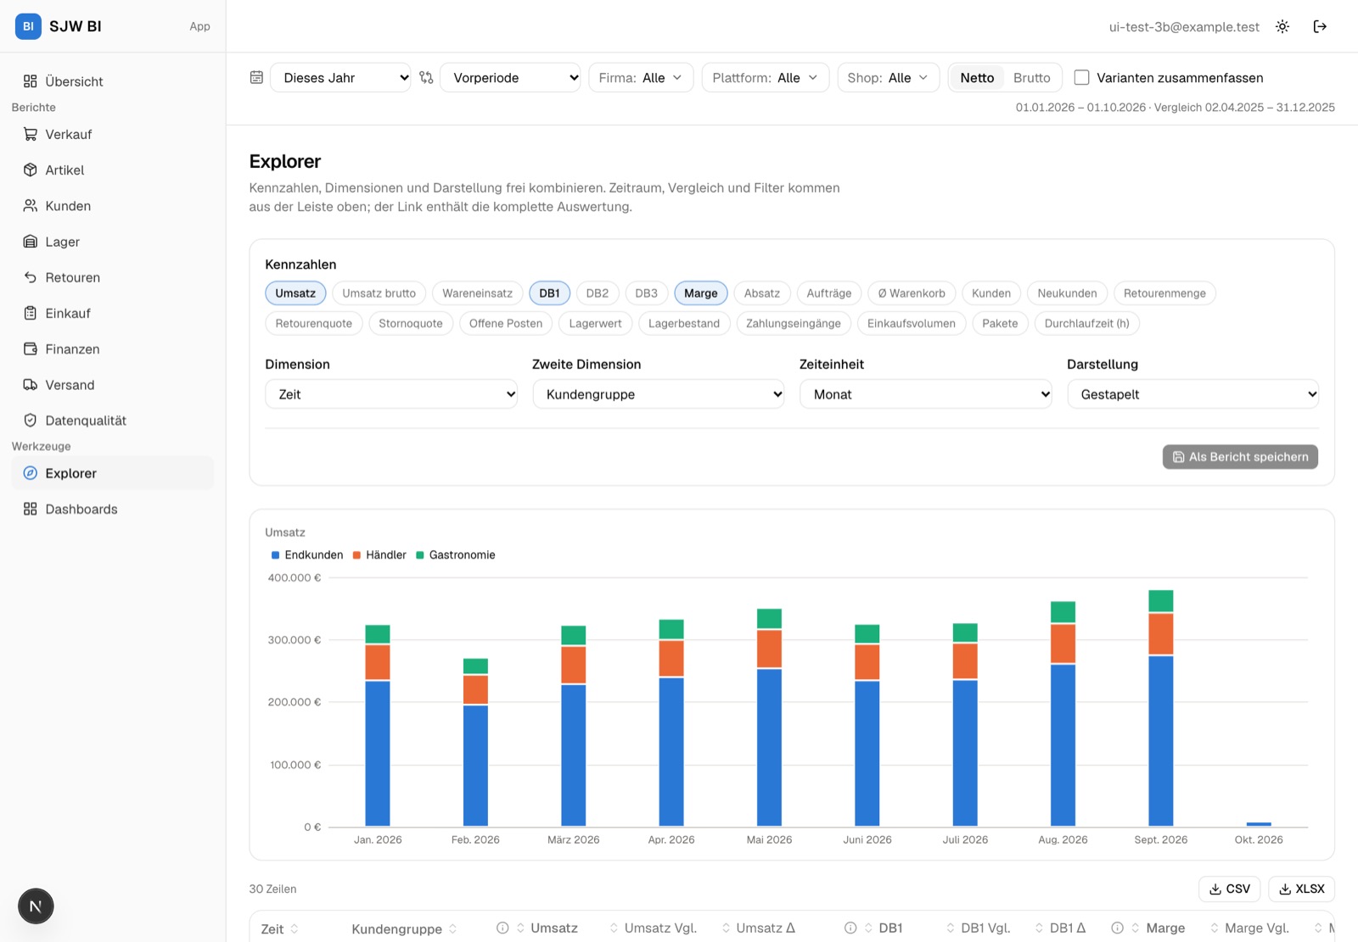This screenshot has width=1358, height=942.
Task: Click the sort arrows beside Zeit column
Action: click(x=295, y=928)
